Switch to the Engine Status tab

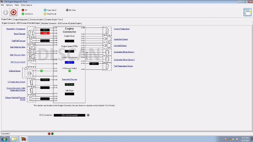click(x=7, y=19)
